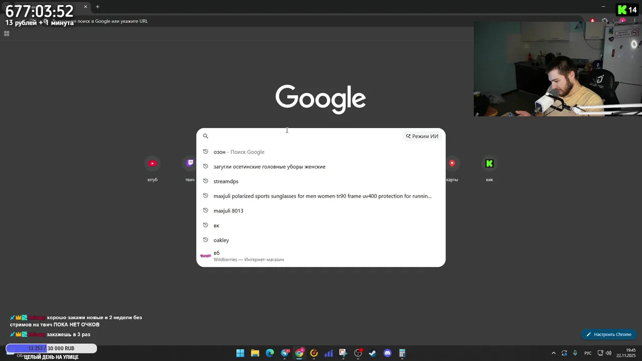The width and height of the screenshot is (642, 361).
Task: Close the current Chrome tab
Action: click(85, 7)
